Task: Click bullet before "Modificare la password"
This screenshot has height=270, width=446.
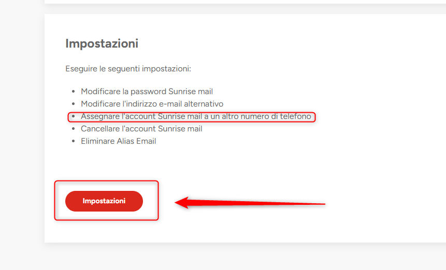Action: coord(73,92)
